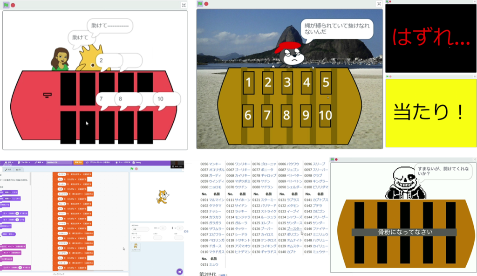This screenshot has height=276, width=477.
Task: Click the orange 共有する share button
Action: (x=78, y=163)
